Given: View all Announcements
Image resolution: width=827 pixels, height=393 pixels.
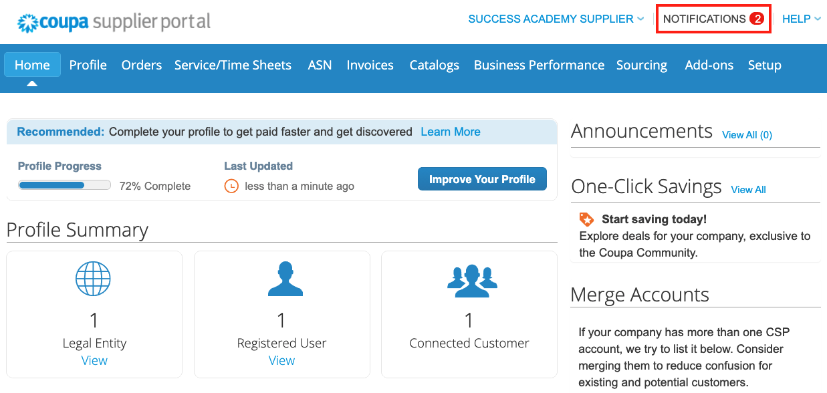Looking at the screenshot, I should [x=747, y=135].
